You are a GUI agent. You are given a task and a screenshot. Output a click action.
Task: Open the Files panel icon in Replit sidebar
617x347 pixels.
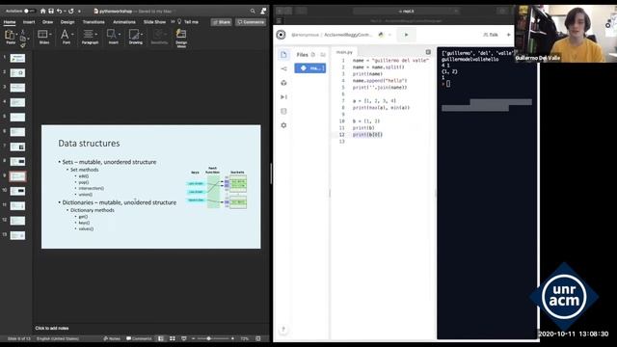pos(283,54)
